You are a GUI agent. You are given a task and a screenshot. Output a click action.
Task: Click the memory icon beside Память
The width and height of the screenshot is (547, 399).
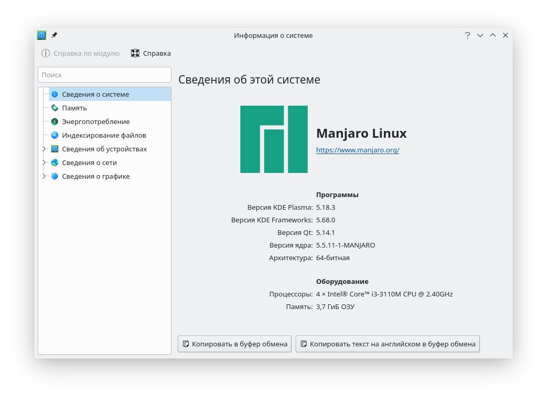click(x=55, y=108)
